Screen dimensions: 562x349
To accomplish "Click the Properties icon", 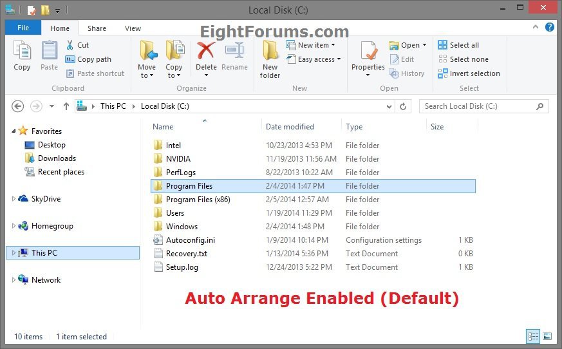I will coord(368,52).
